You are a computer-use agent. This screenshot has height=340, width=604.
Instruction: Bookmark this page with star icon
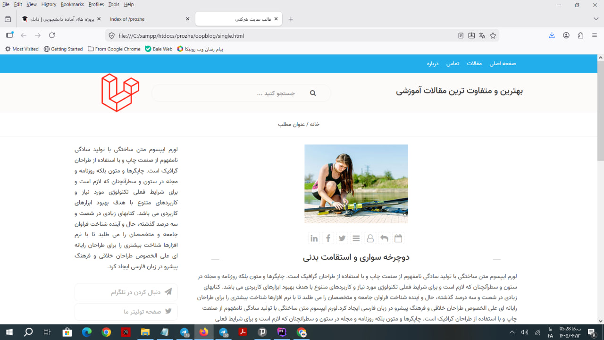coord(493,35)
